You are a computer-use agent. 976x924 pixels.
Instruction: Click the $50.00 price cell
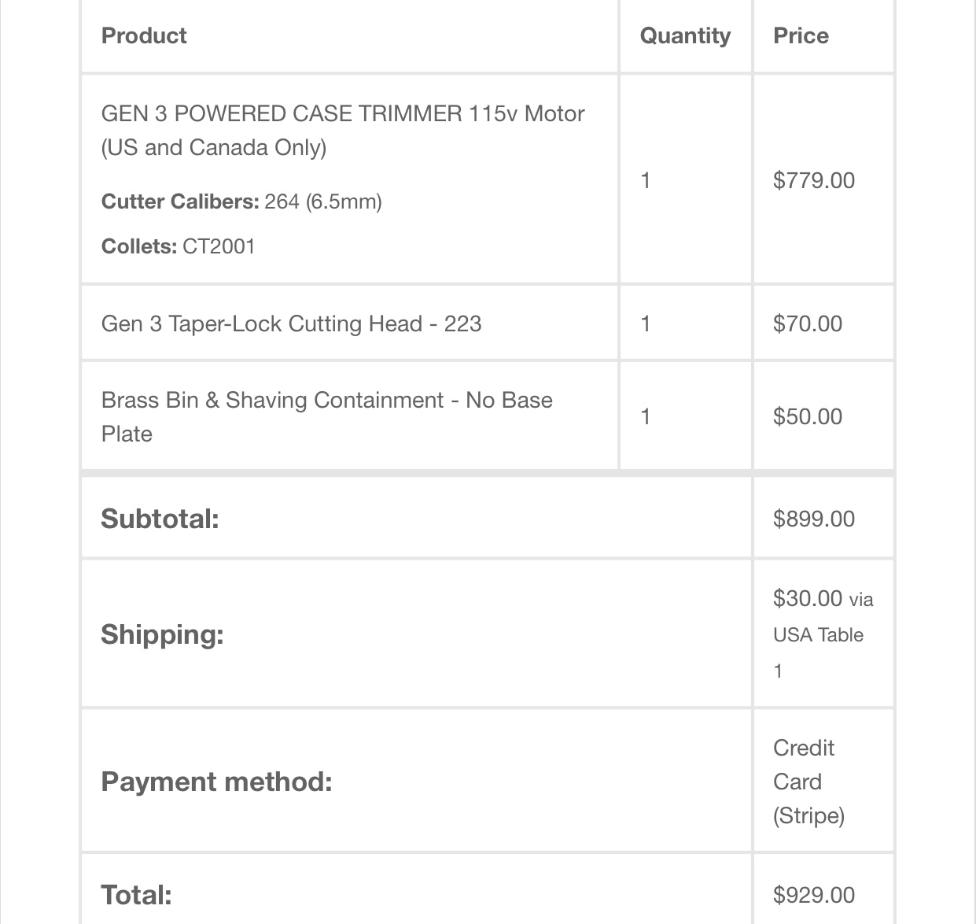[x=808, y=416]
